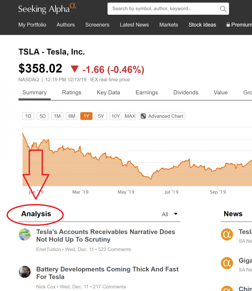
Task: Click second SA News alpha icon
Action: (227, 263)
